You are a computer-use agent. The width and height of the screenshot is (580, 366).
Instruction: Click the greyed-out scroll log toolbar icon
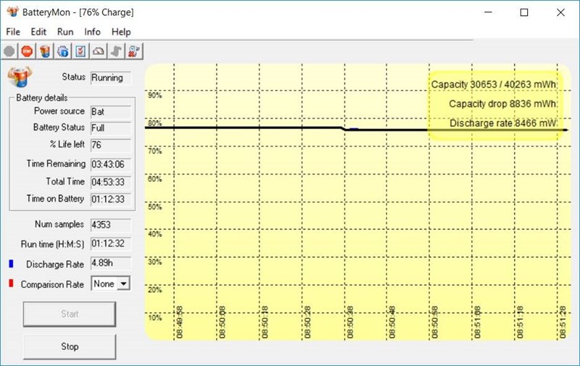click(117, 51)
